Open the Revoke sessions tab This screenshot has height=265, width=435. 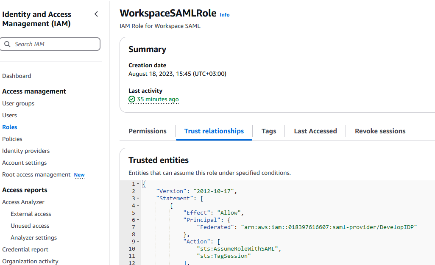point(380,131)
